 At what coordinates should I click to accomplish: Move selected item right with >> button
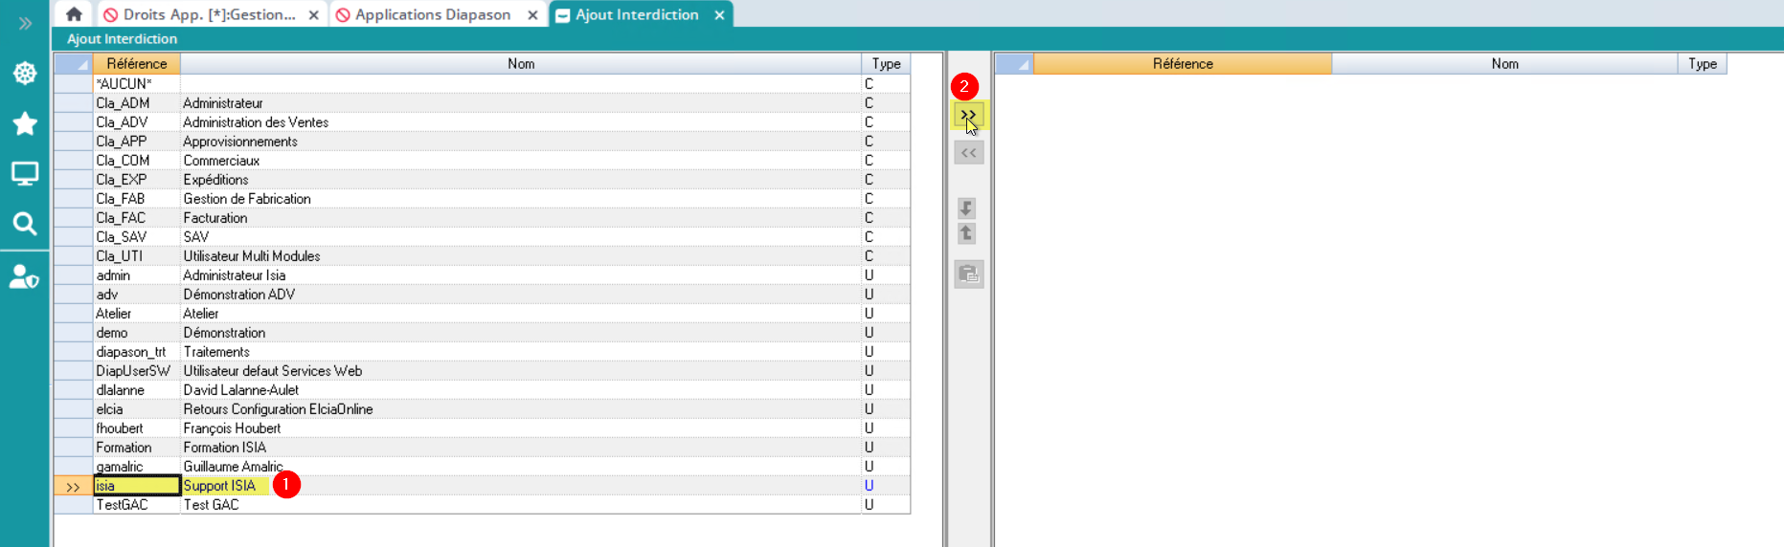968,116
